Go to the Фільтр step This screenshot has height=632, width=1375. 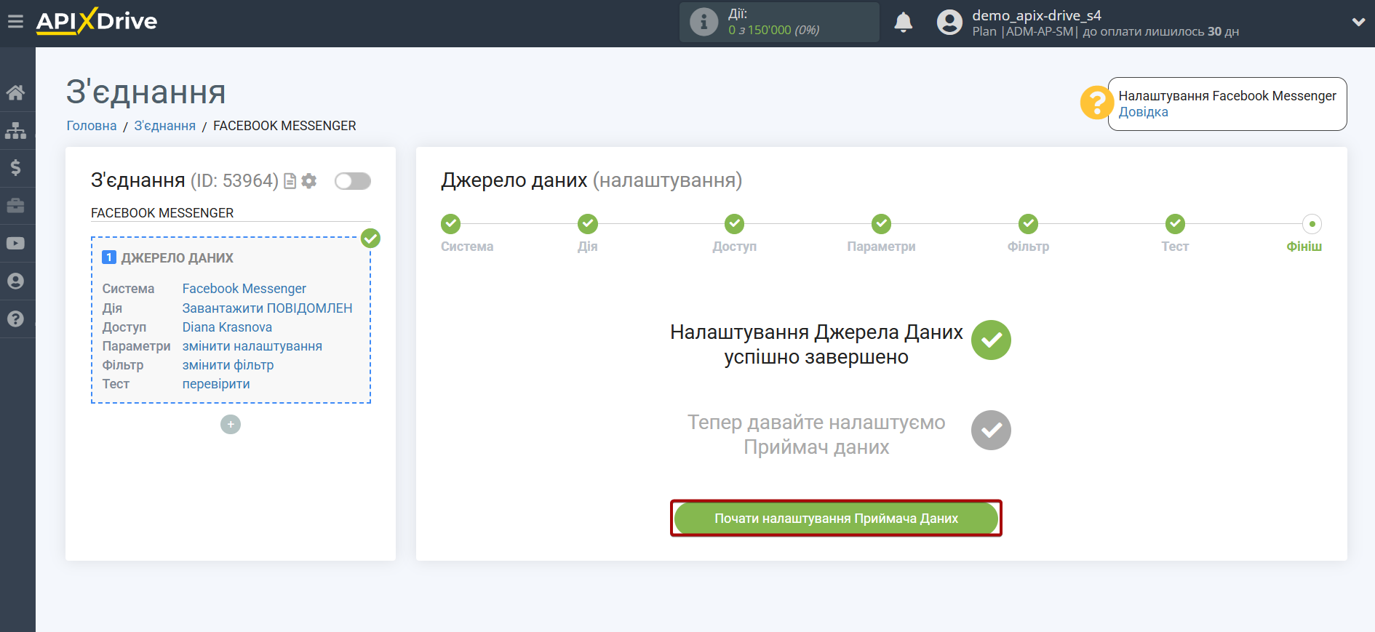[1028, 224]
